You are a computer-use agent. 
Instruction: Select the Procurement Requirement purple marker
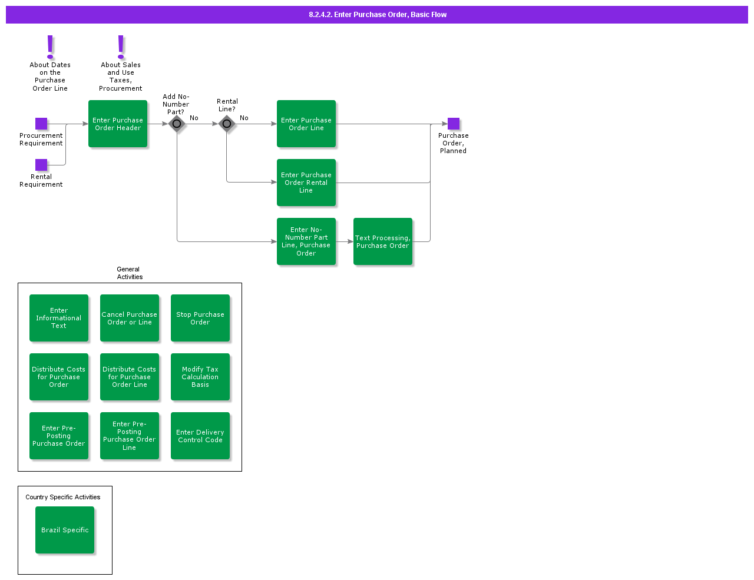tap(41, 124)
